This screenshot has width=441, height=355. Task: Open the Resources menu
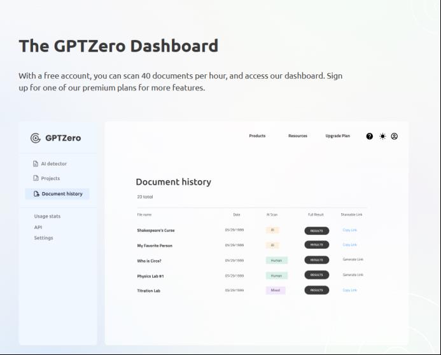point(298,136)
